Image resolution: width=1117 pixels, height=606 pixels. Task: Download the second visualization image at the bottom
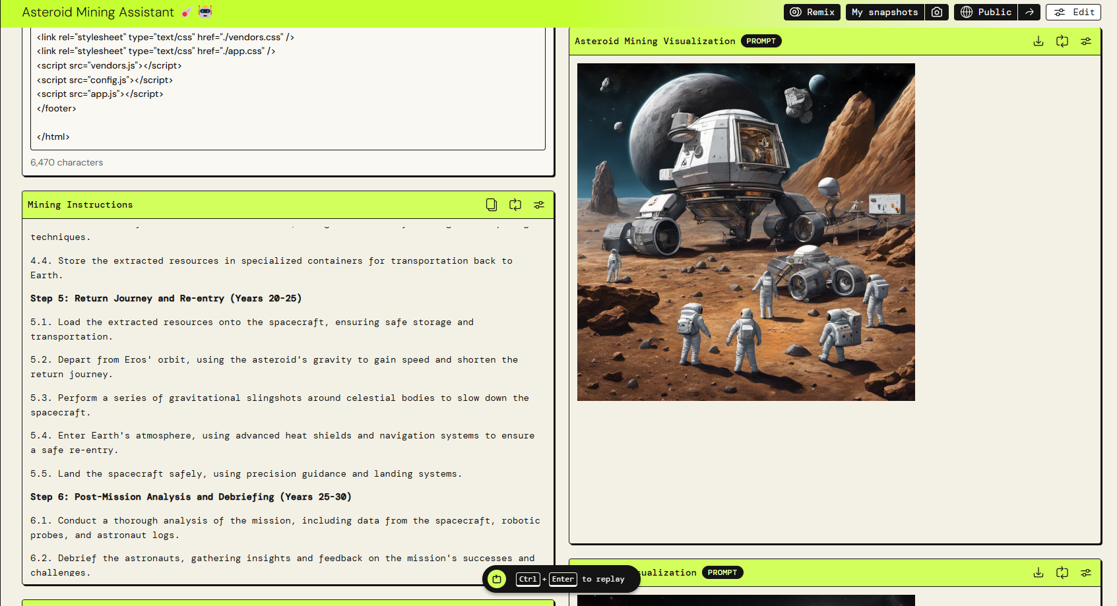[x=1038, y=572]
